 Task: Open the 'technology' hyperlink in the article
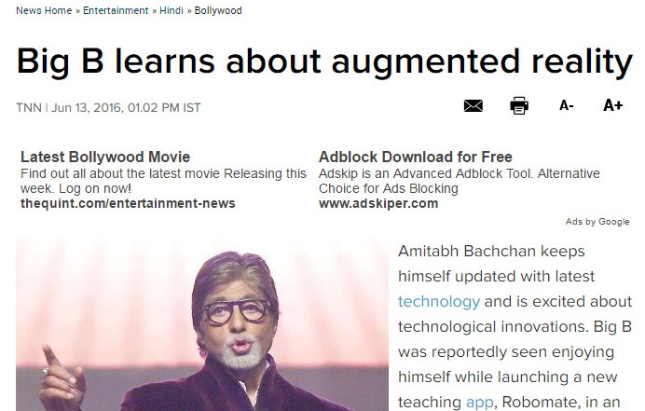pos(439,302)
